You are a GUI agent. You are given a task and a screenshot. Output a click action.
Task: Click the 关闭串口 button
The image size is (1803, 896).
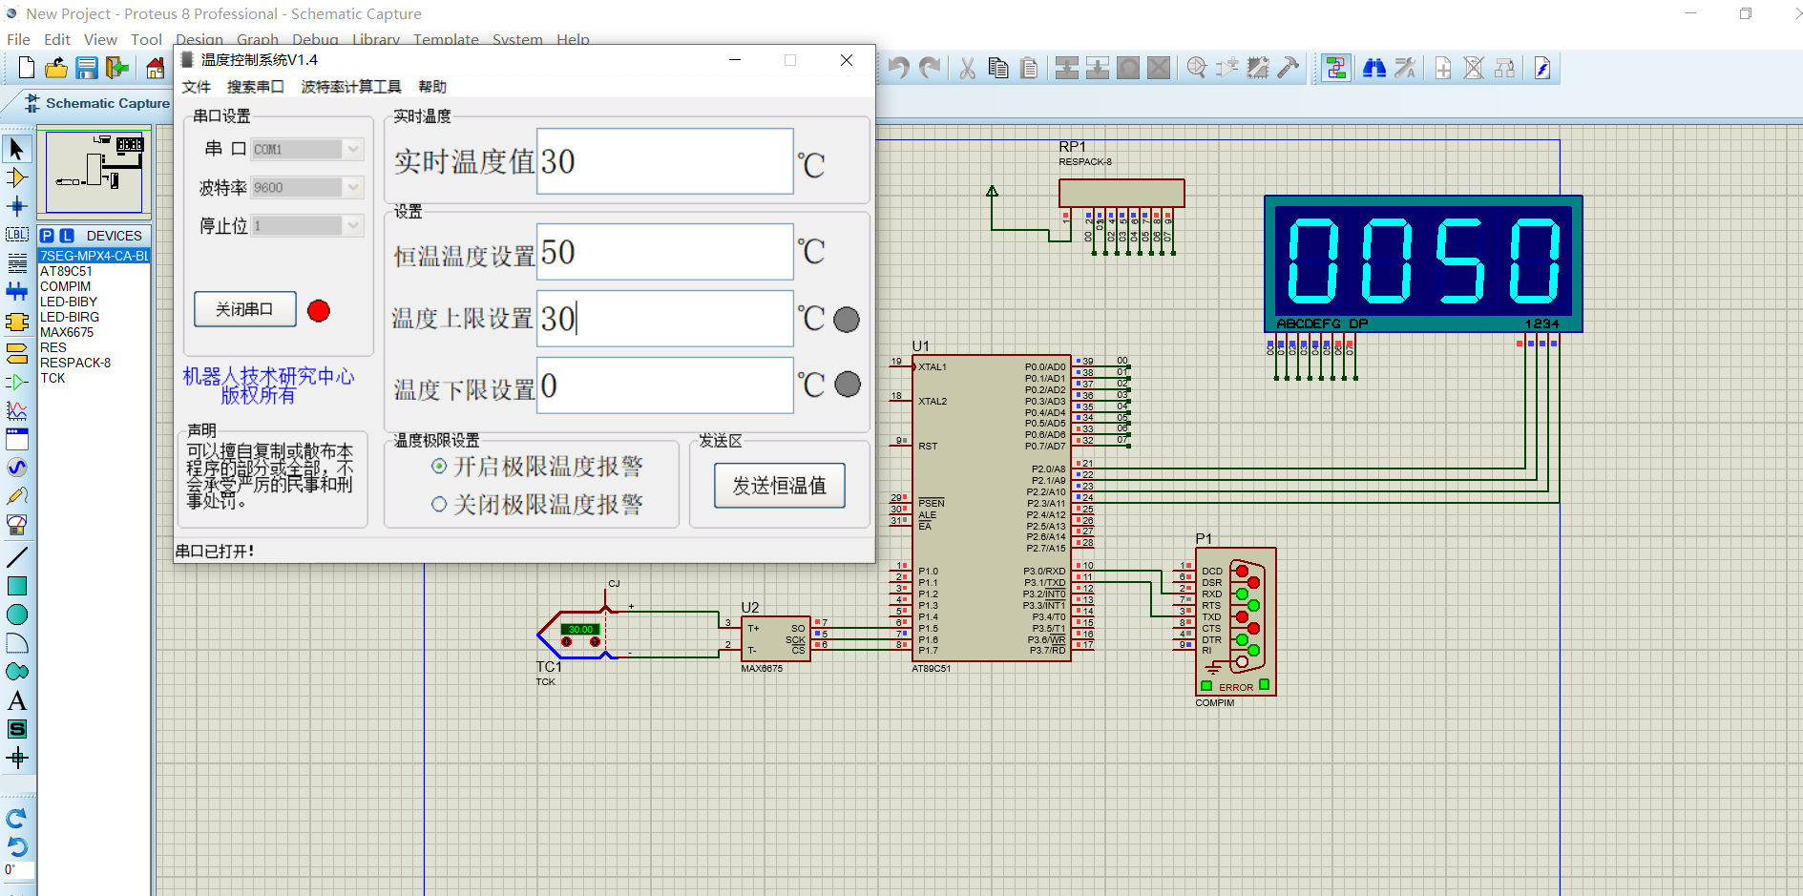click(244, 309)
